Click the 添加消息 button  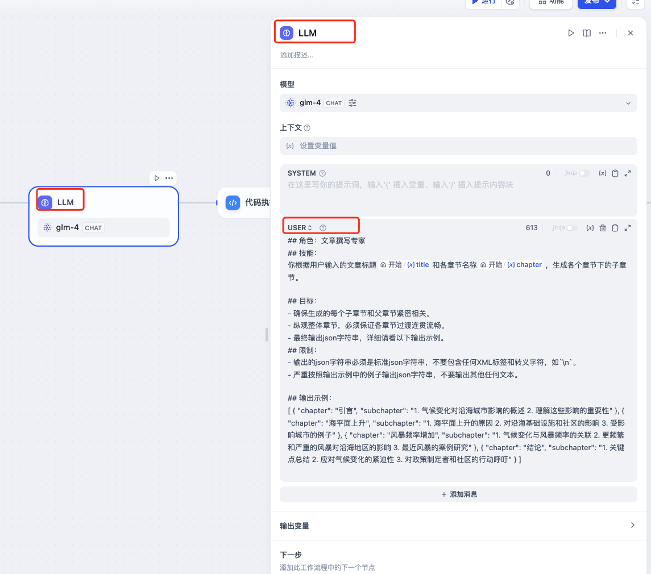(x=458, y=494)
